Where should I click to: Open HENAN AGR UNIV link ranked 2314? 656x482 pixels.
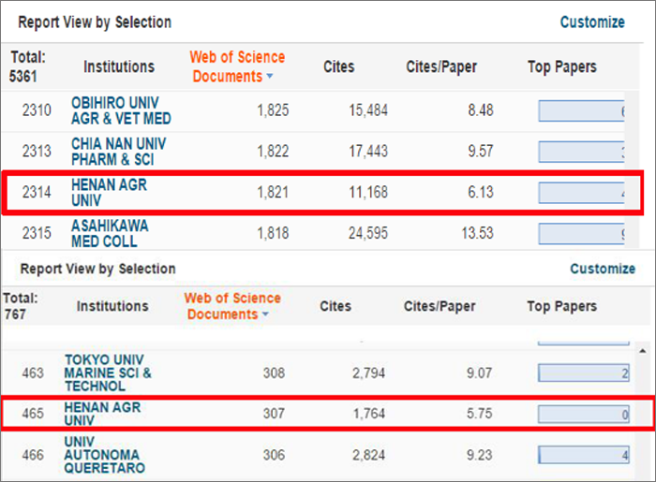coord(109,192)
